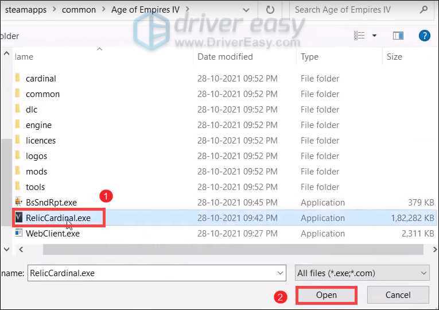Open the help question mark icon
This screenshot has width=439, height=310.
click(x=425, y=36)
